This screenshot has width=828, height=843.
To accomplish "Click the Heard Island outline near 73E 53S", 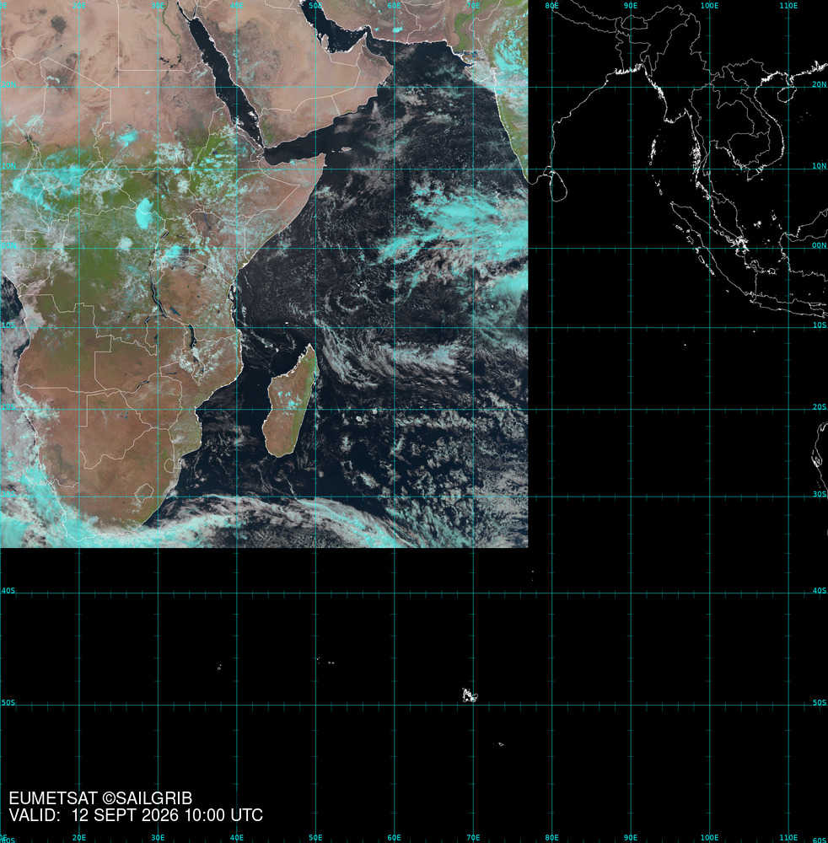I will click(501, 744).
